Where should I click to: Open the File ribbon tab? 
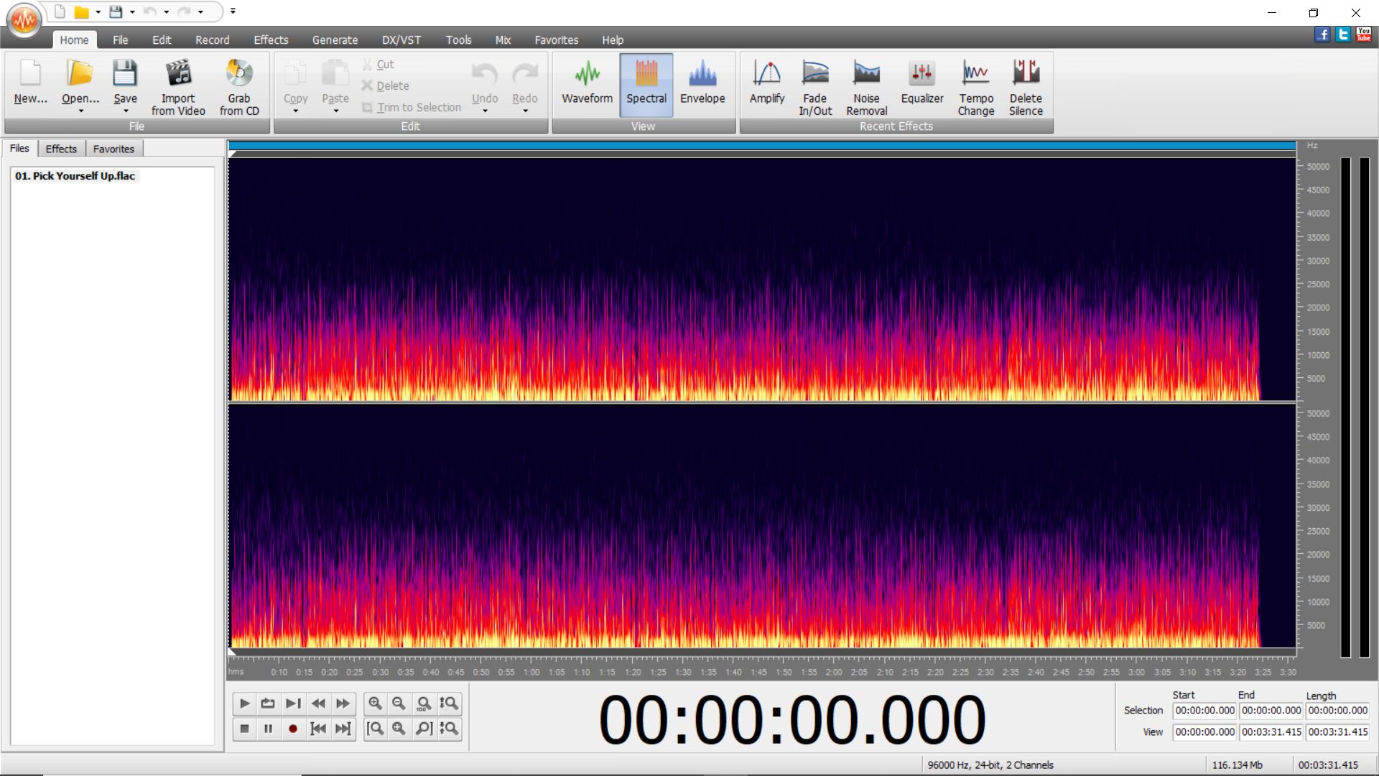click(120, 40)
